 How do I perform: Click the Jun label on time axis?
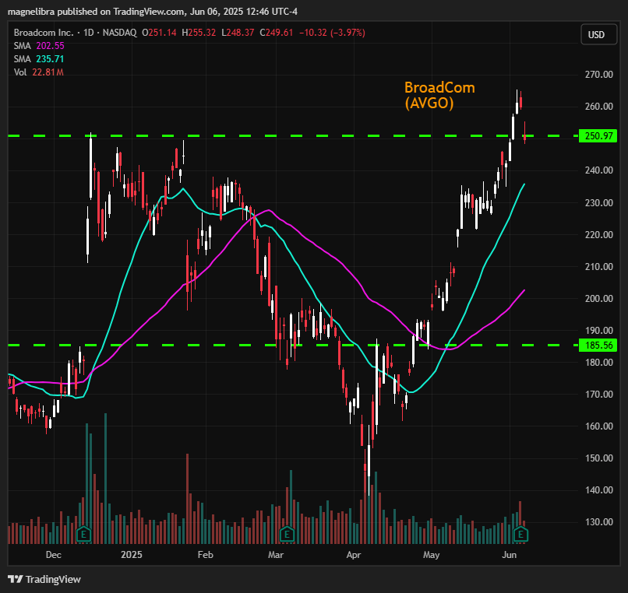click(509, 555)
